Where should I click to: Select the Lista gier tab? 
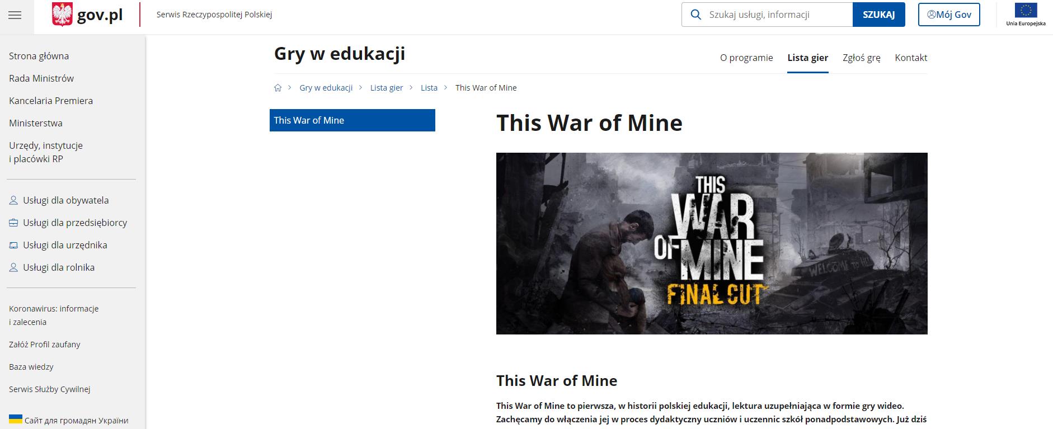pyautogui.click(x=807, y=58)
